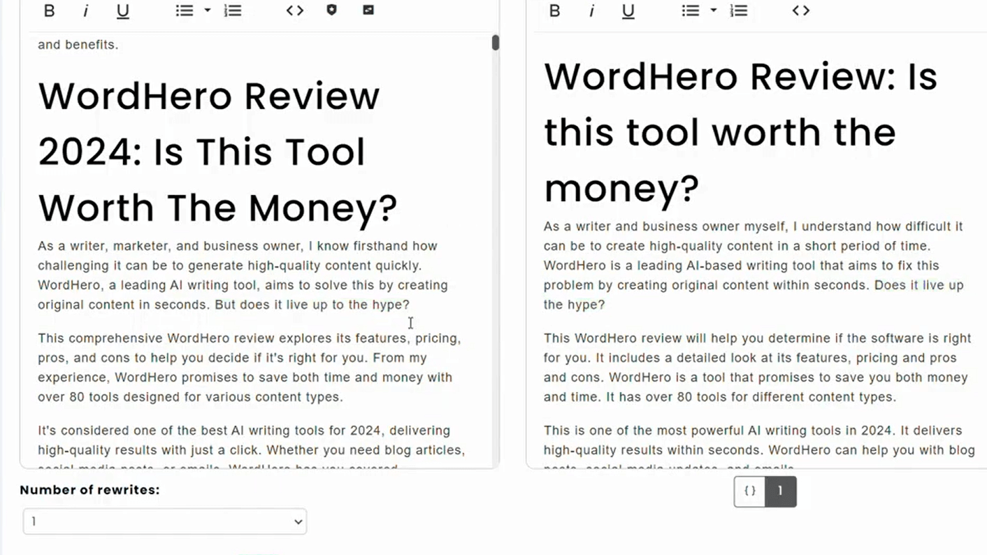Click paragraph starting 'As a writer, marketer, and business owner'
The height and width of the screenshot is (555, 987).
tap(243, 275)
